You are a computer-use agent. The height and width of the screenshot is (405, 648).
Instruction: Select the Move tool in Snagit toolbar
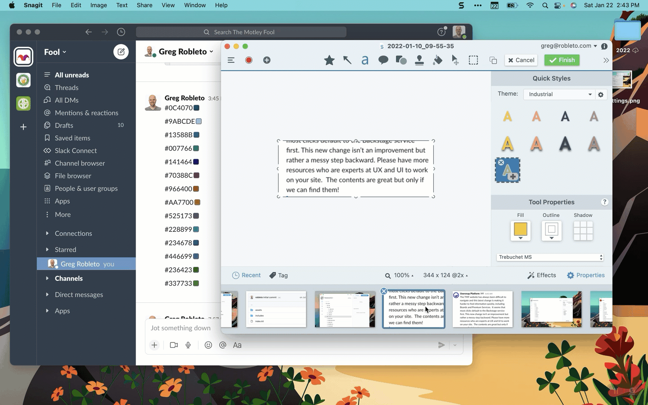coord(455,60)
